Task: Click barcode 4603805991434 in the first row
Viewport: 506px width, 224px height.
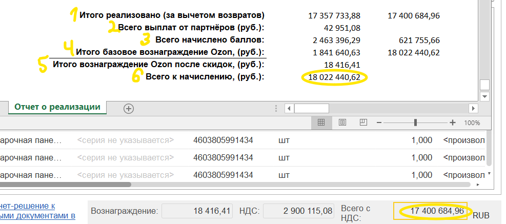Action: click(223, 140)
